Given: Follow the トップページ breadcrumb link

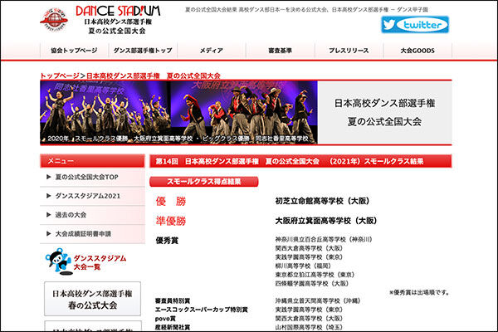Looking at the screenshot, I should tap(60, 76).
